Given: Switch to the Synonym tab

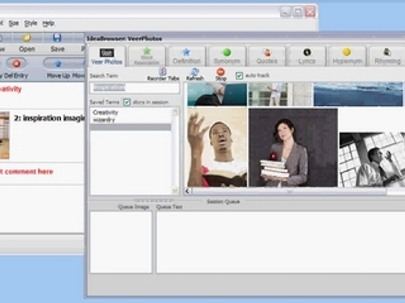Looking at the screenshot, I should (227, 56).
